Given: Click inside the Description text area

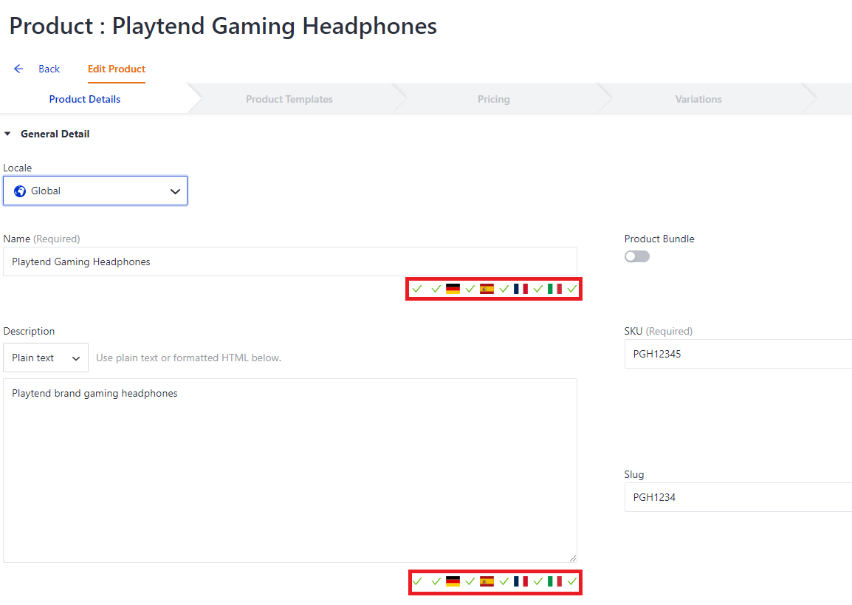Looking at the screenshot, I should tap(290, 471).
